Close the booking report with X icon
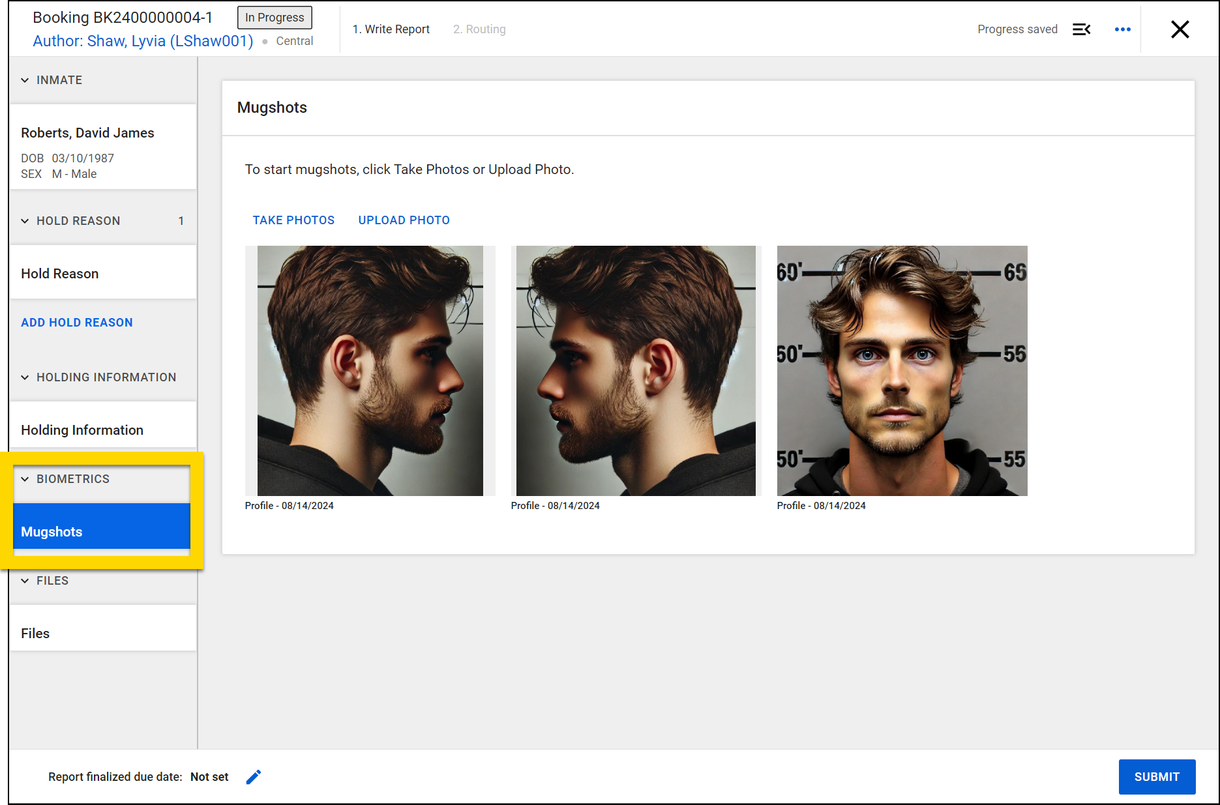Screen dimensions: 1220x805 tap(1180, 29)
